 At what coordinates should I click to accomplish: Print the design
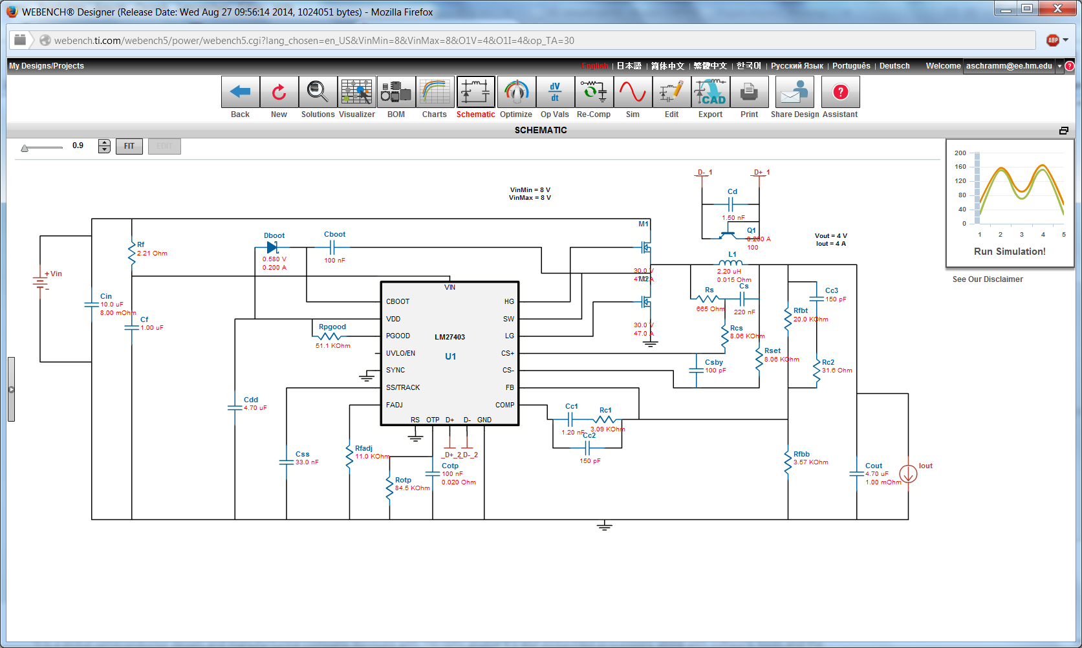click(x=749, y=92)
